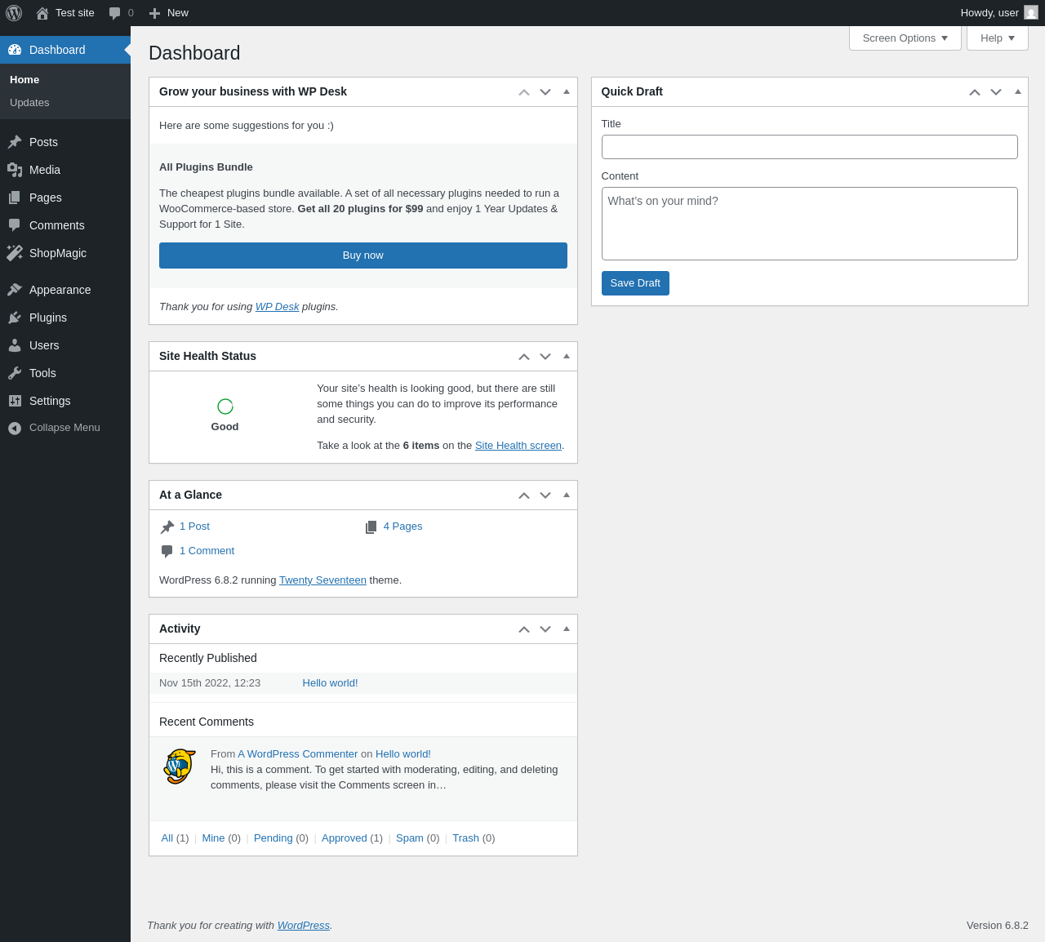Click the Plugins plug icon in sidebar
Screen dimensions: 1045x942
(15, 318)
